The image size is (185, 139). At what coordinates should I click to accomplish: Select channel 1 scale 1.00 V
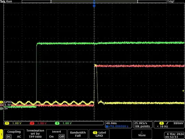tap(17, 123)
